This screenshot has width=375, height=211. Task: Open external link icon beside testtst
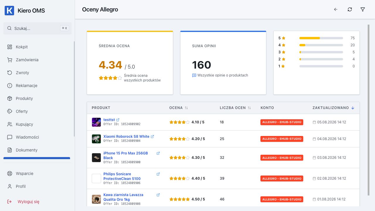tap(118, 120)
